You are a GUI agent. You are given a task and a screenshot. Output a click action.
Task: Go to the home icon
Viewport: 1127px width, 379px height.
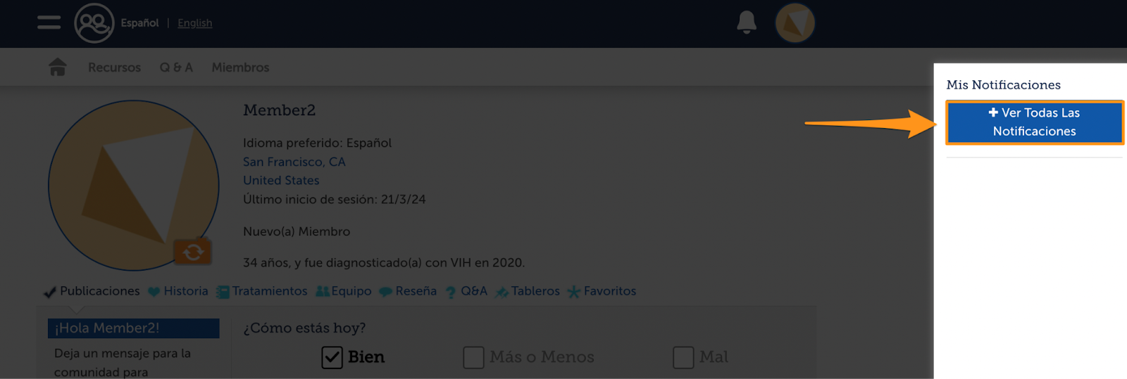tap(58, 67)
